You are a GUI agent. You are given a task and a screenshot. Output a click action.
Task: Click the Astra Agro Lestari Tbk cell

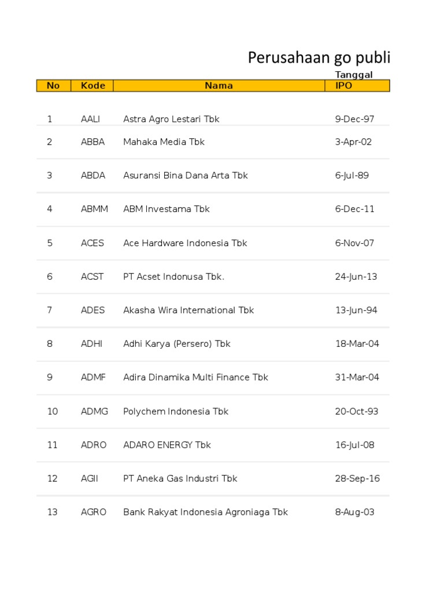[x=171, y=119]
